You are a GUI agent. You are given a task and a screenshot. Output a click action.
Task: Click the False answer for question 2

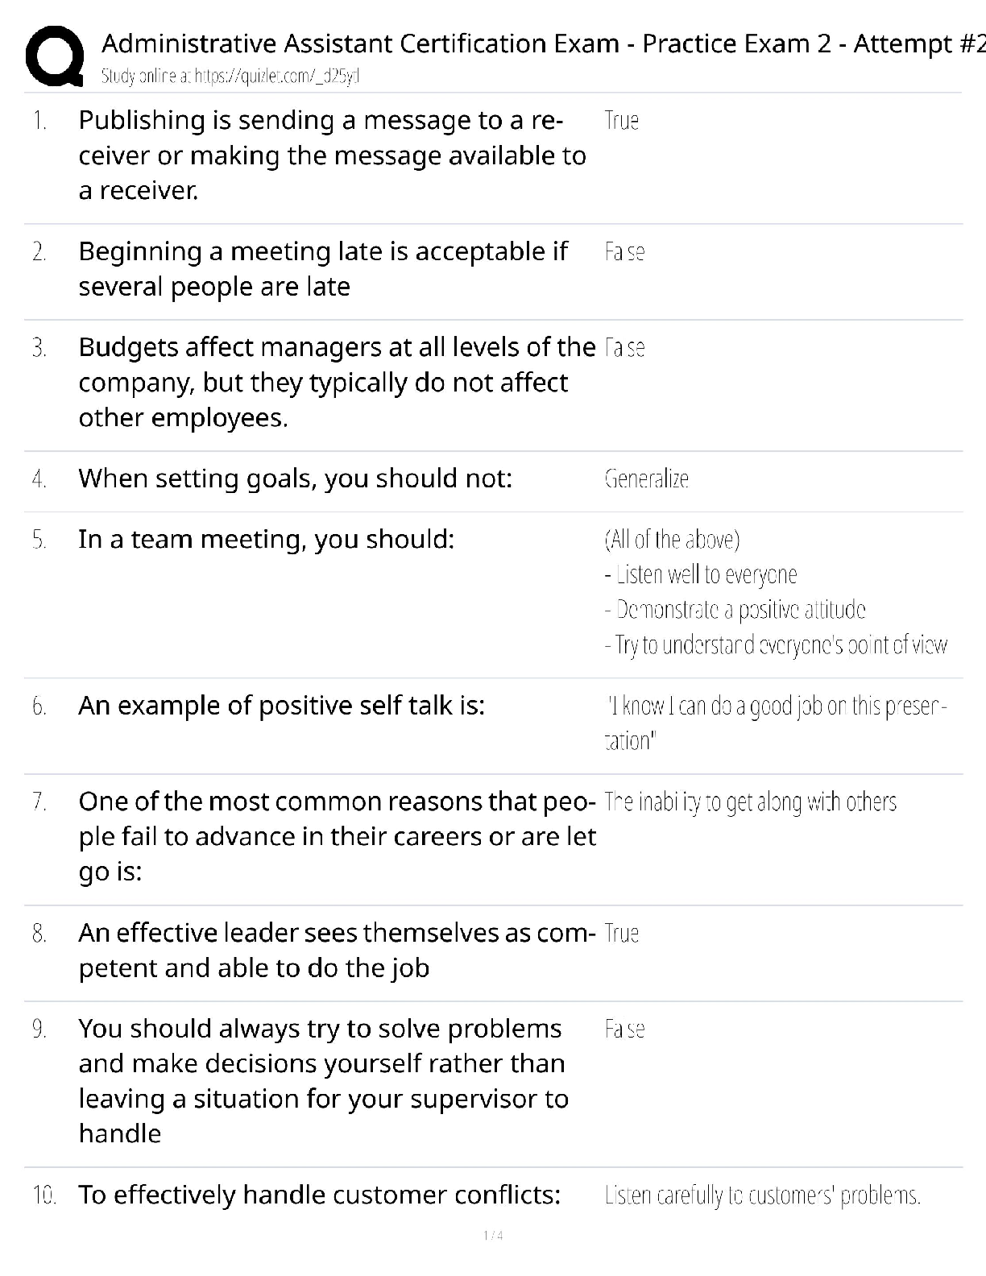tap(624, 252)
